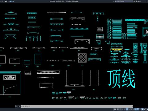Click the search magnifier icon in title bar
Viewport: 148px width, 111px height.
click(x=134, y=1)
